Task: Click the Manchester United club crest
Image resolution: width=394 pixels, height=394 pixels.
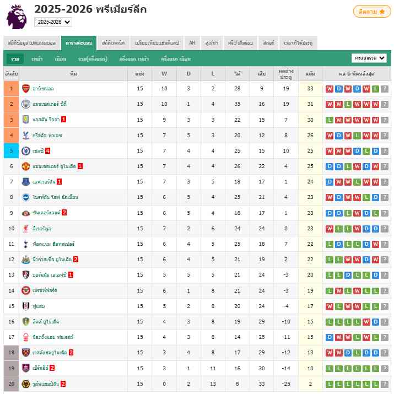Action: [26, 166]
